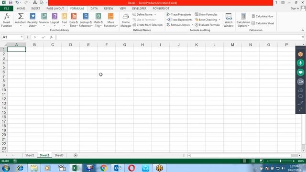Switch to the INSERT tab

point(35,9)
